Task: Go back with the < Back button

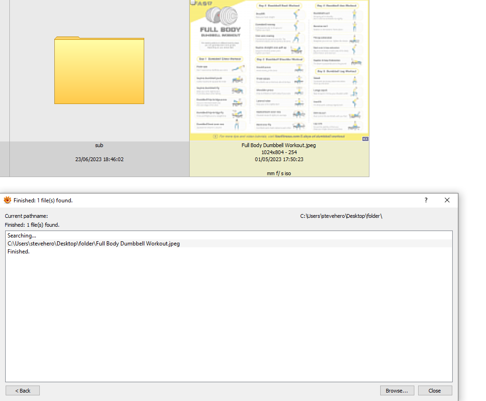Action: [22, 391]
